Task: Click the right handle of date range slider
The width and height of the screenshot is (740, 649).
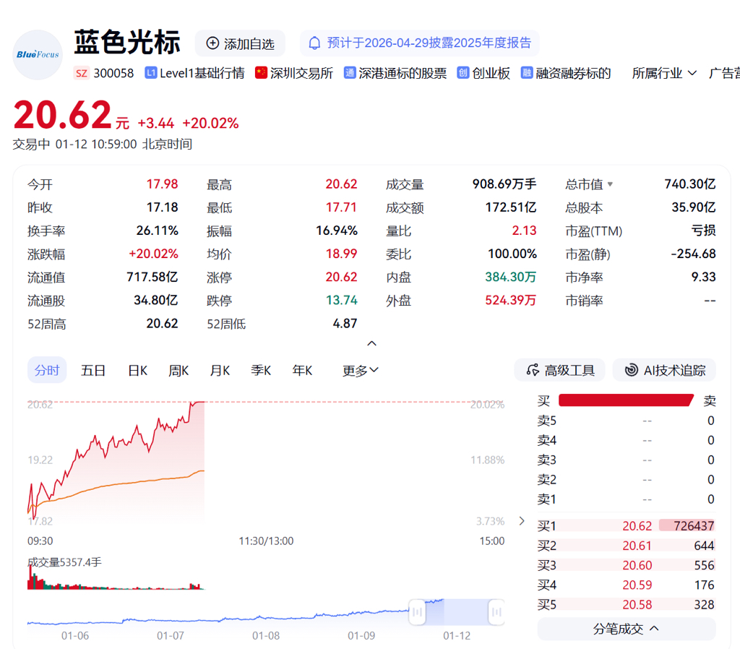Action: 496,612
